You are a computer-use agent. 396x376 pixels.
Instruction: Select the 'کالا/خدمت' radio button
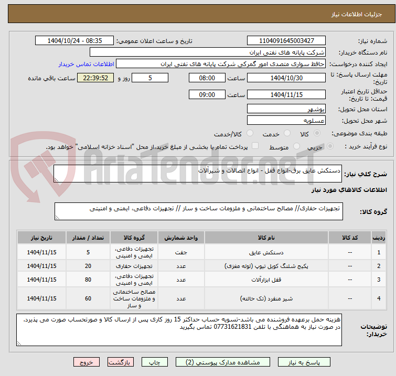[x=250, y=133]
